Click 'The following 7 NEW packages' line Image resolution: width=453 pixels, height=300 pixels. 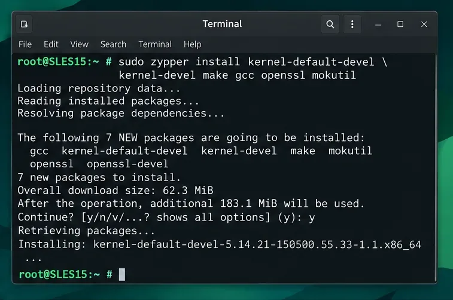tap(191, 137)
